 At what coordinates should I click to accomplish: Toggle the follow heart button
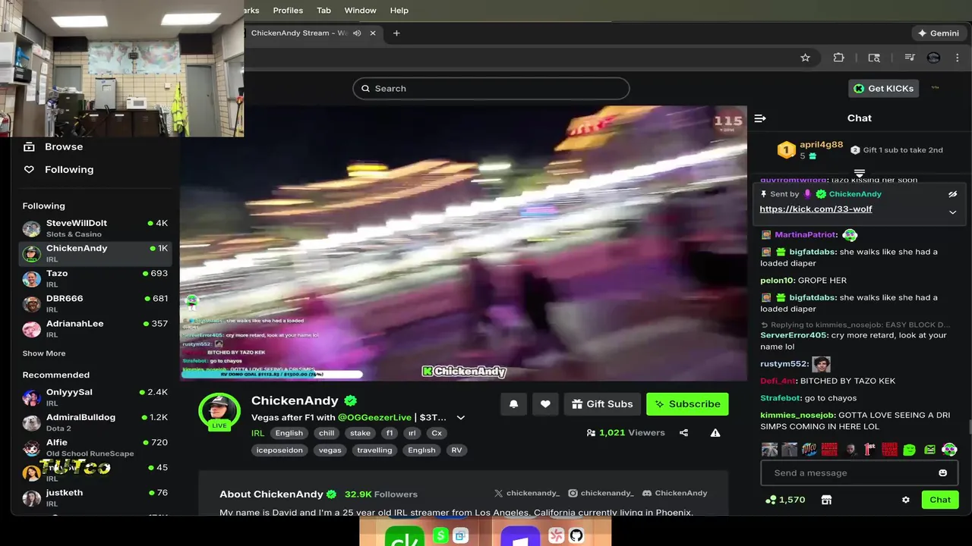coord(545,404)
